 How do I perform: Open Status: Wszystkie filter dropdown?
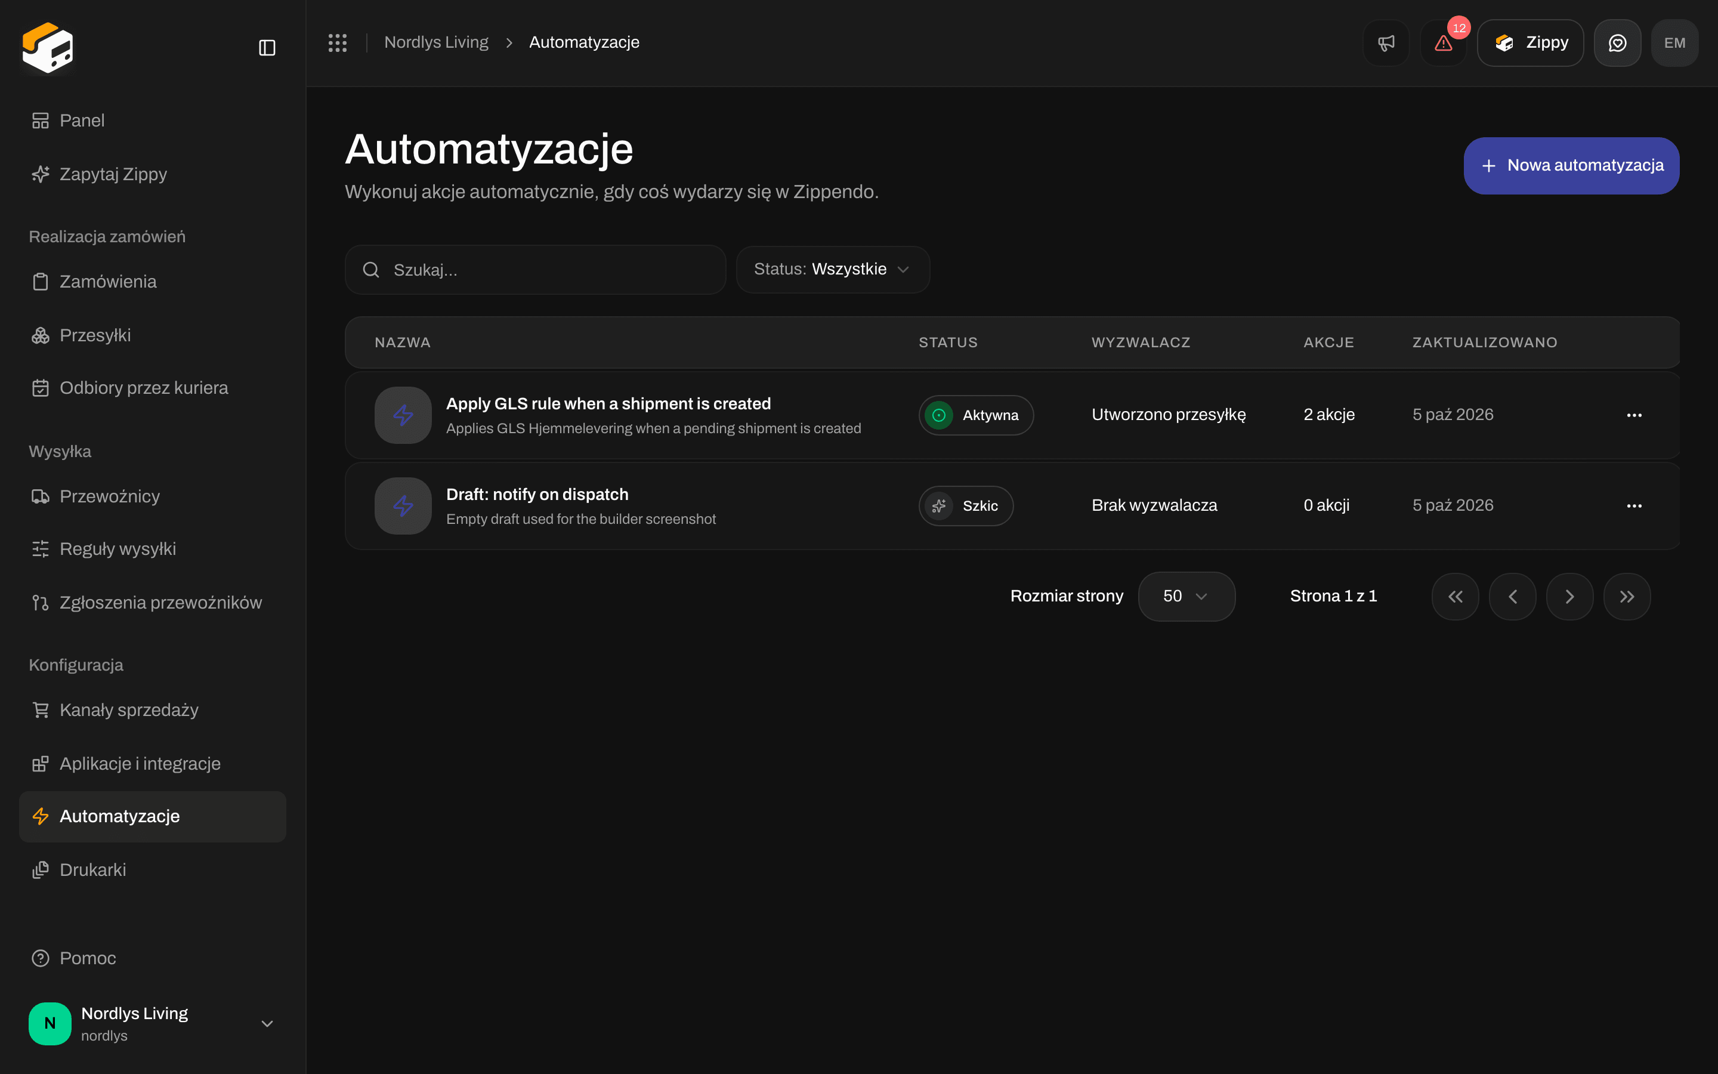click(x=833, y=269)
